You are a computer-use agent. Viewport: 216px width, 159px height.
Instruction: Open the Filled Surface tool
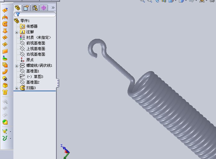pyautogui.click(x=5, y=44)
